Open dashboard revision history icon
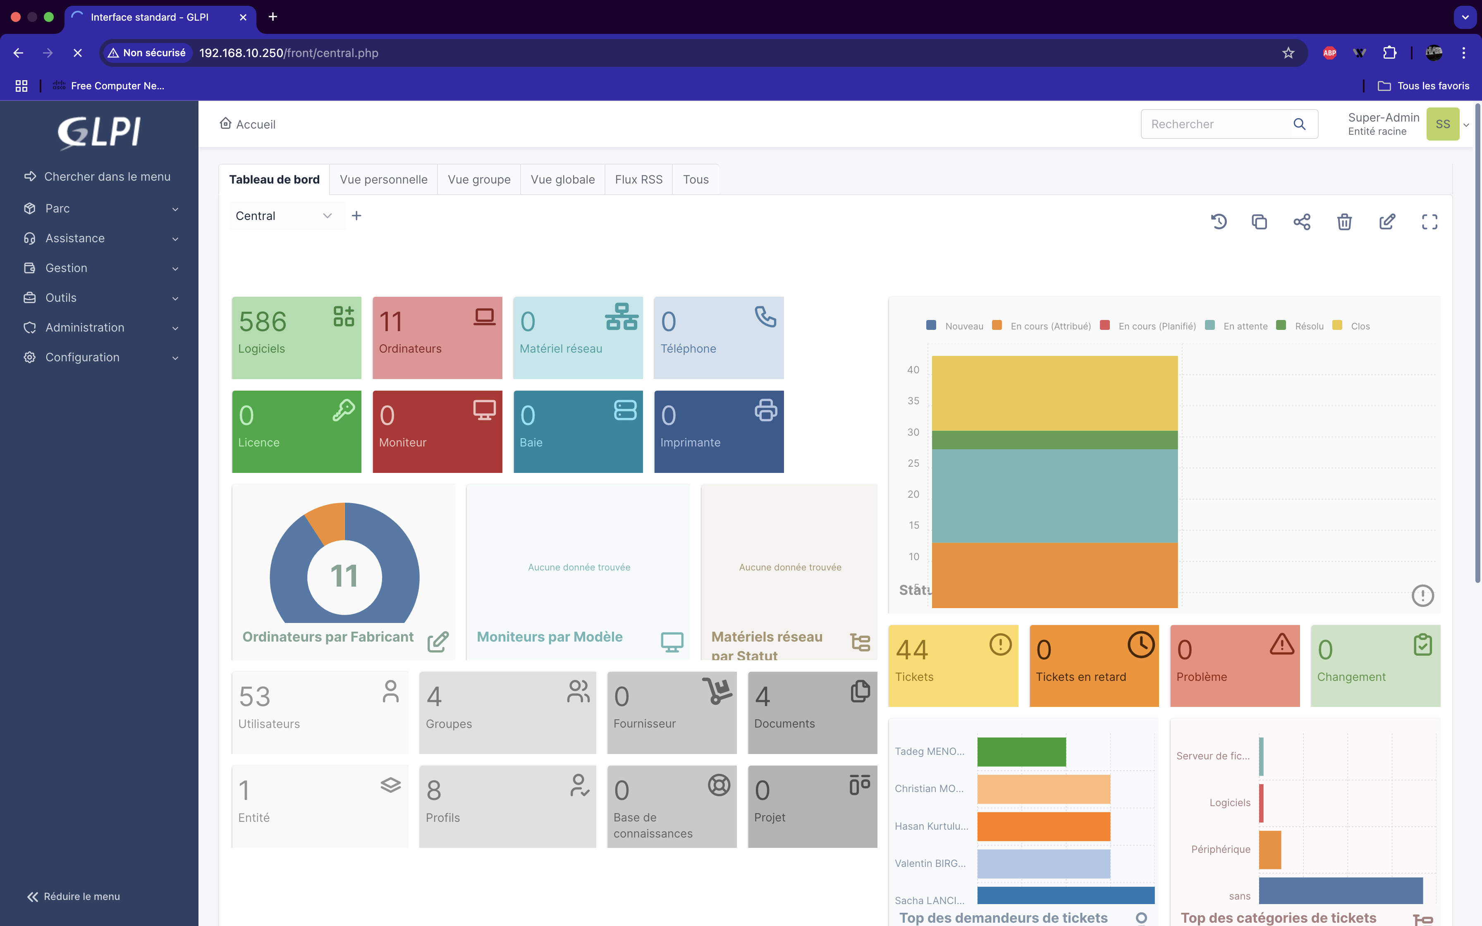Viewport: 1482px width, 926px height. click(1219, 222)
